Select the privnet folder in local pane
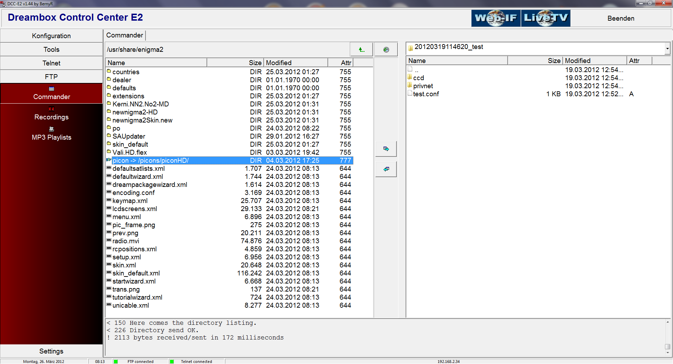 [423, 86]
